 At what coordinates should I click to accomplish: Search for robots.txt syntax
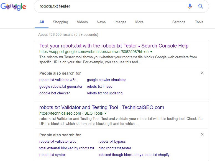(x=52, y=155)
